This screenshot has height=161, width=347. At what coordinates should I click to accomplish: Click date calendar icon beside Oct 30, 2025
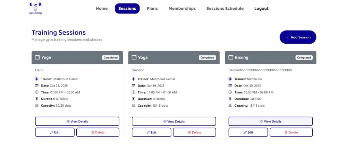(x=230, y=86)
